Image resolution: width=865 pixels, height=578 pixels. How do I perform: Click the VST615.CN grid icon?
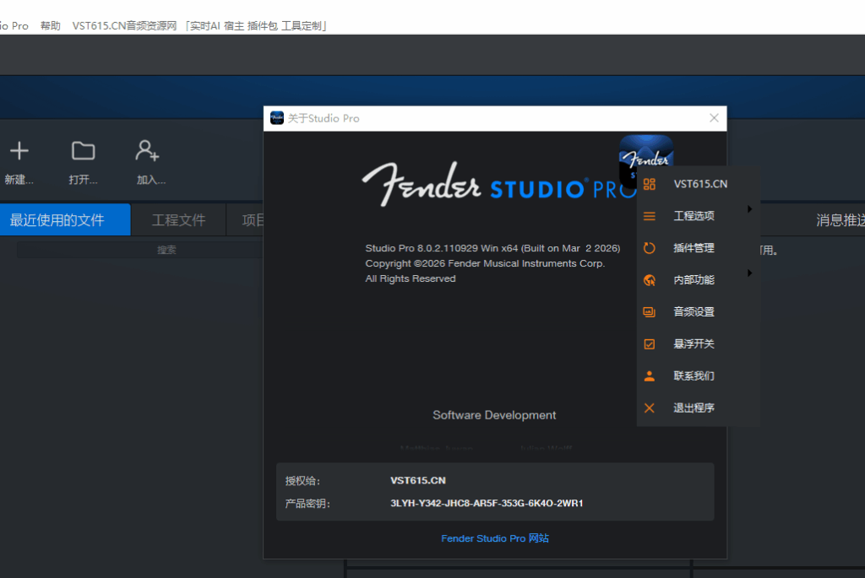(650, 184)
